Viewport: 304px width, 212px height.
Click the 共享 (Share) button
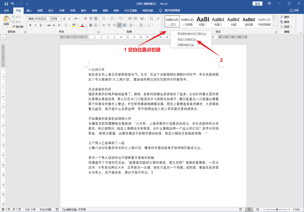pos(294,11)
